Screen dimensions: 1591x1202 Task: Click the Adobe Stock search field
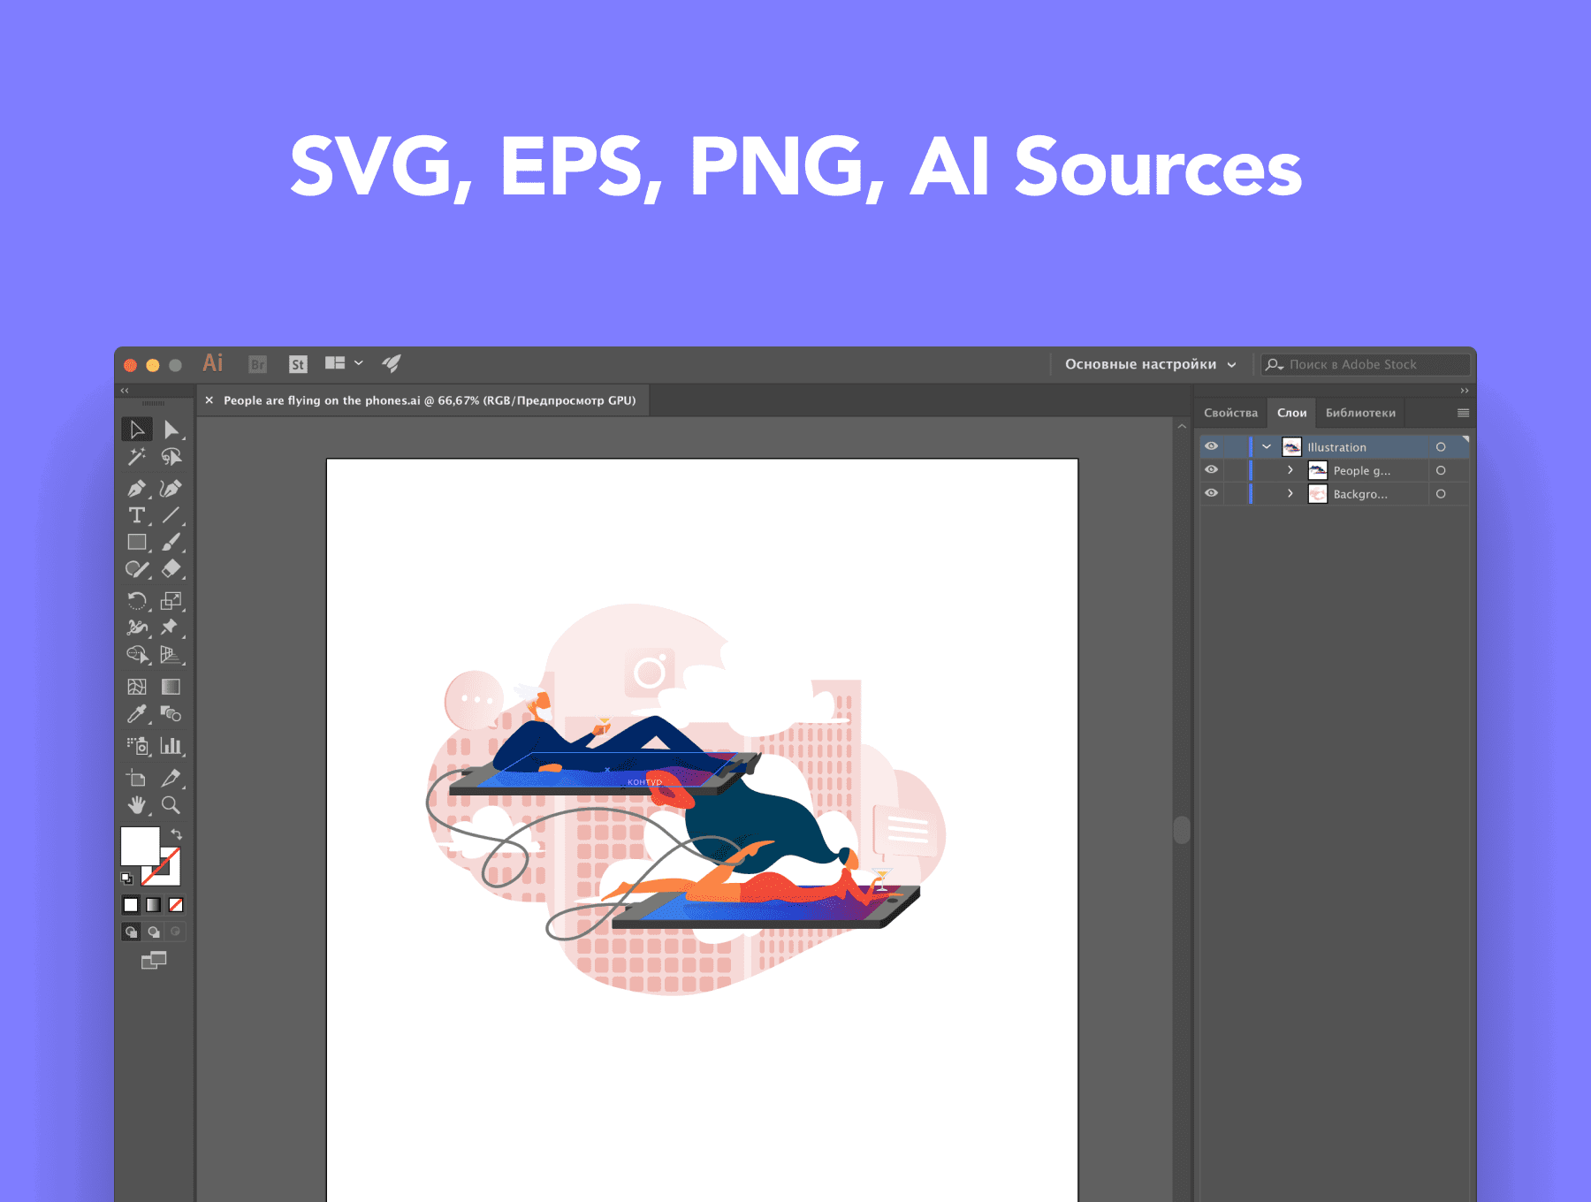(1366, 364)
